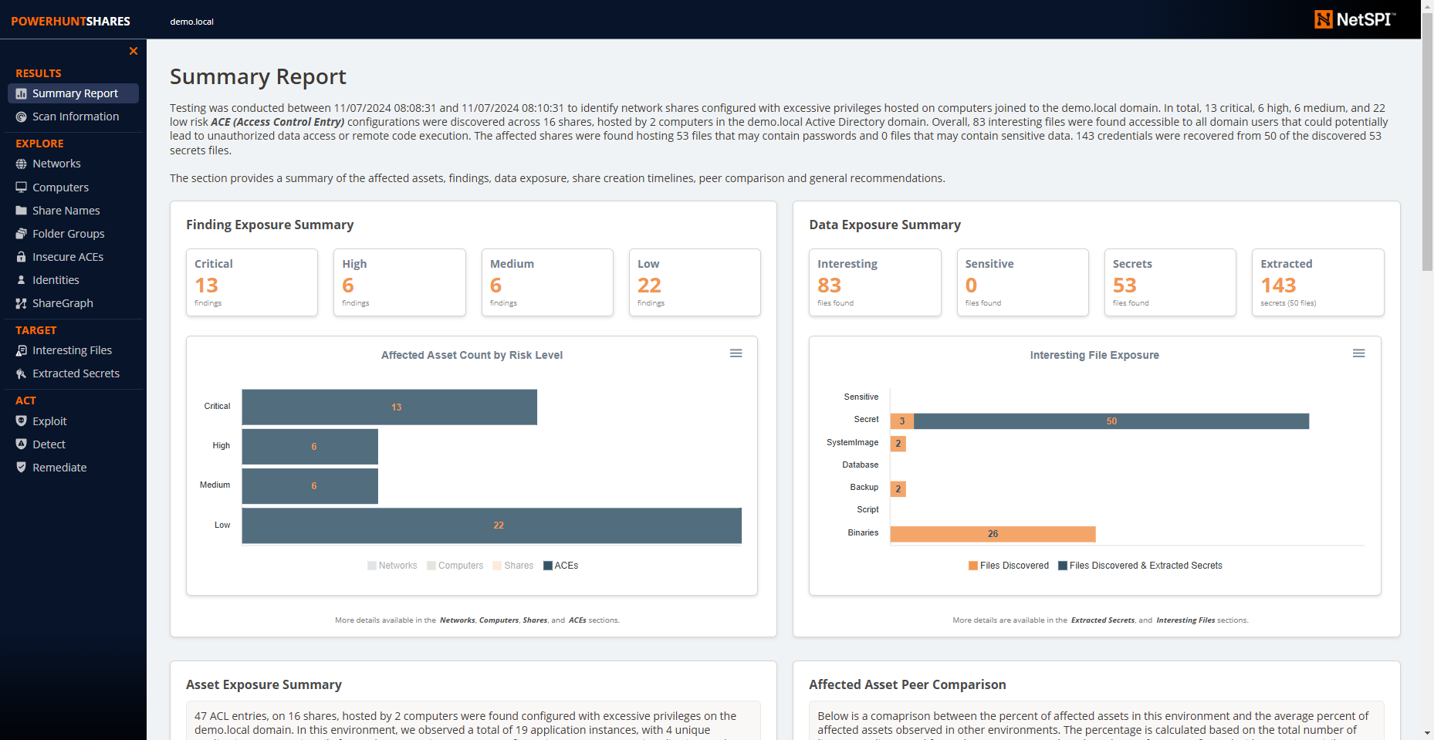
Task: Select the Folder Groups icon
Action: 20,233
